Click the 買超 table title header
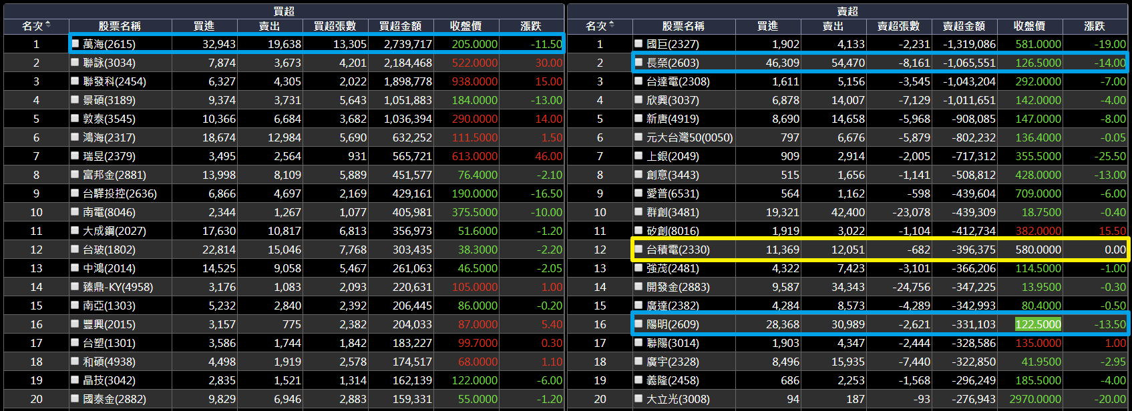Image resolution: width=1132 pixels, height=411 pixels. 284,11
